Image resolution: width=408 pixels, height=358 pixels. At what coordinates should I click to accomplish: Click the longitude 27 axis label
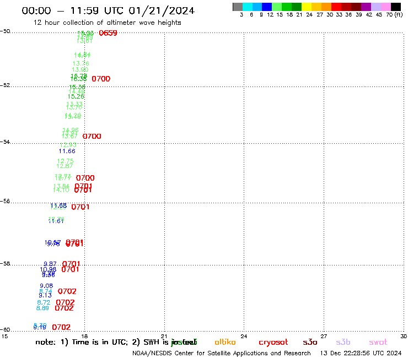[x=324, y=337]
